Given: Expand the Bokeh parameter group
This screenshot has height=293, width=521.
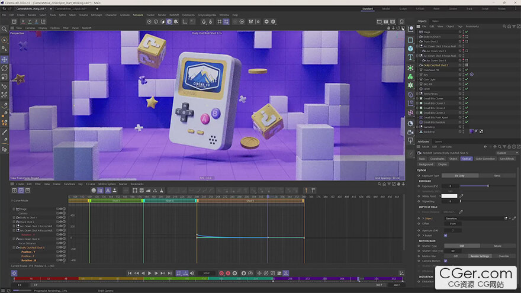Looking at the screenshot, I should click(x=423, y=236).
